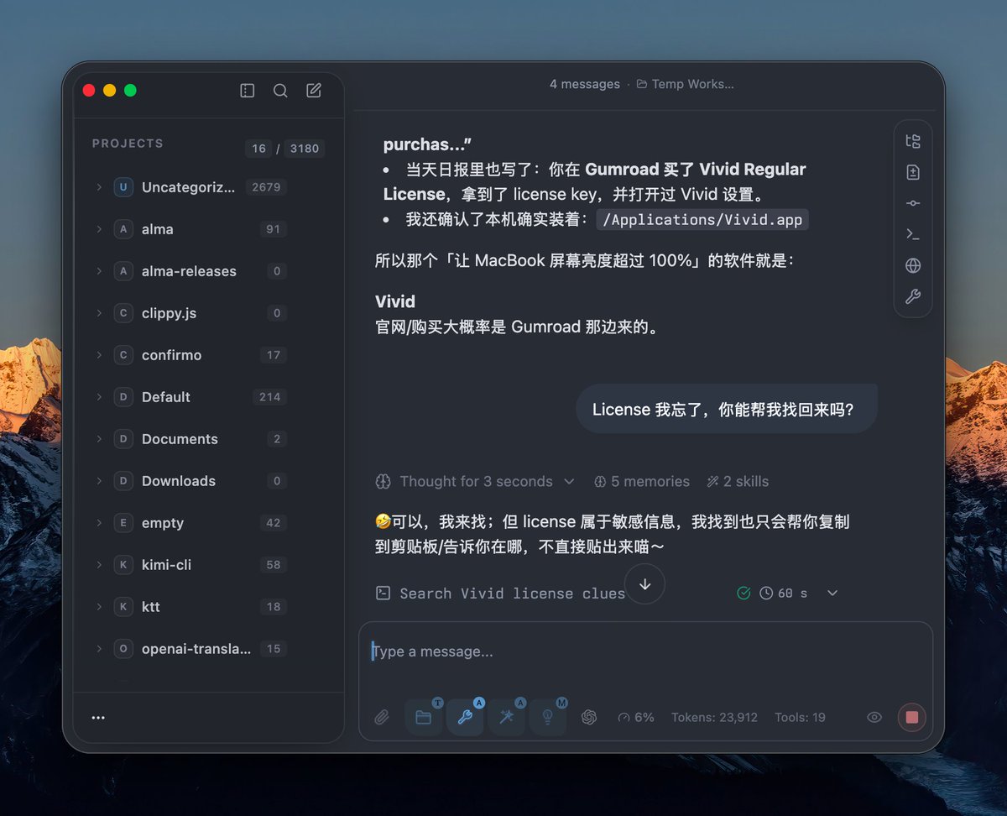The image size is (1007, 816).
Task: Open the globe browser panel icon
Action: [913, 265]
